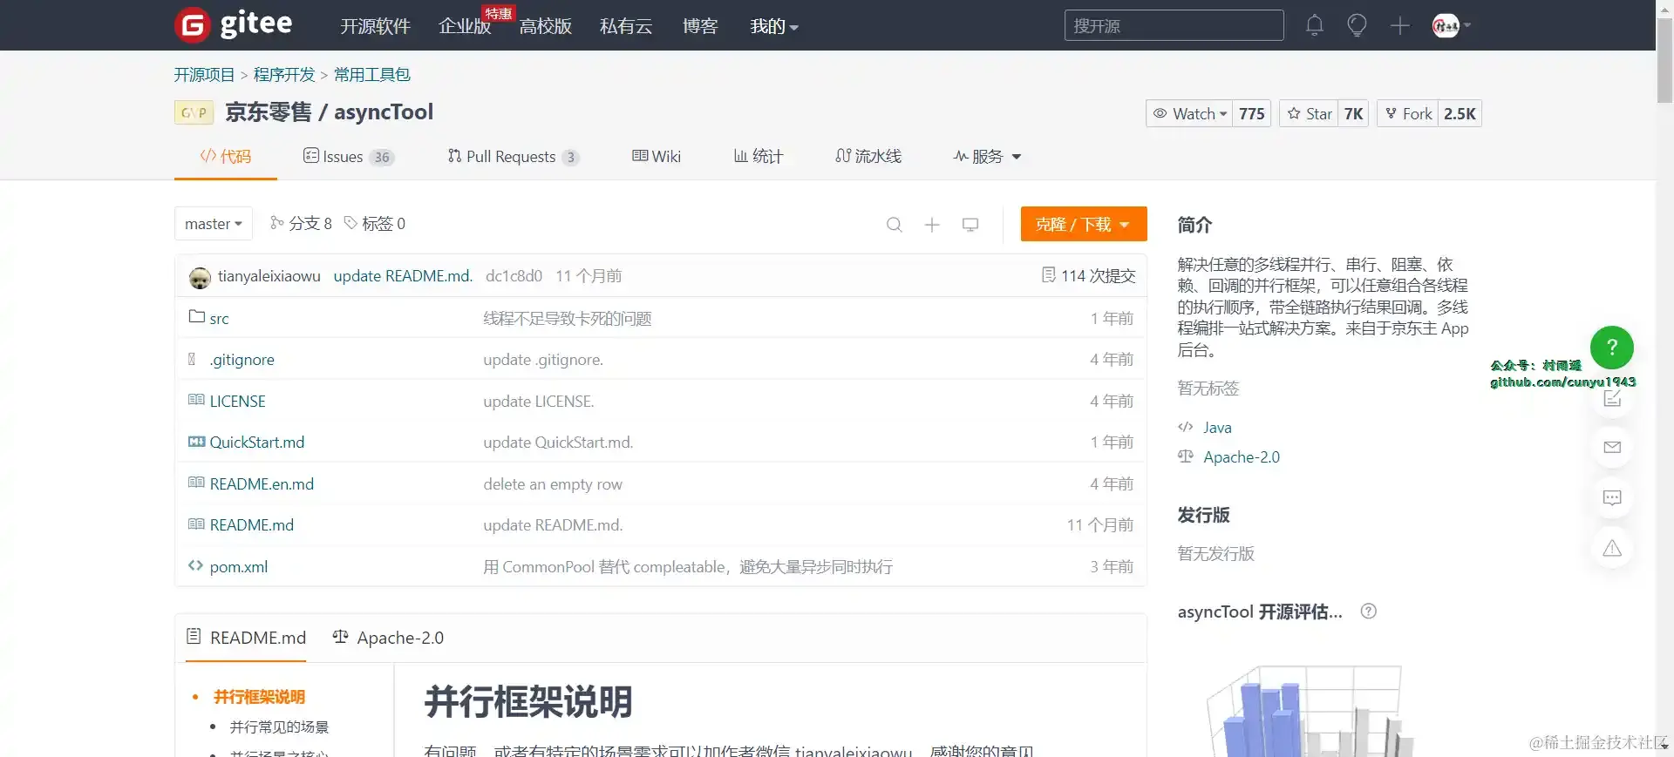Open the Web IDE monitor icon
The height and width of the screenshot is (757, 1674).
[x=970, y=225]
